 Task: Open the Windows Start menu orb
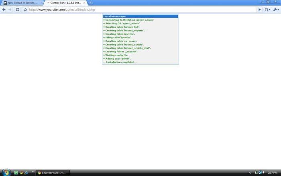point(6,172)
